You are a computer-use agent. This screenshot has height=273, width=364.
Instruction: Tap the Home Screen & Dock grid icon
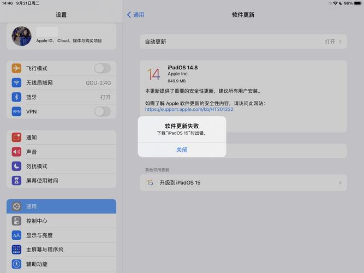(x=16, y=250)
